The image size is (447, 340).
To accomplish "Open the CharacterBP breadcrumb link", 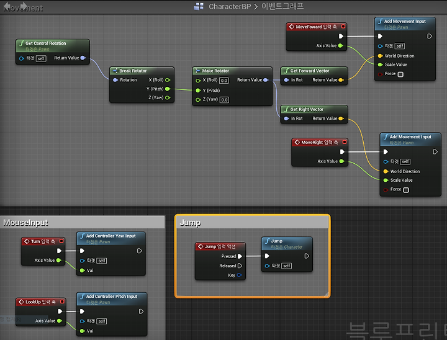I will pos(230,6).
